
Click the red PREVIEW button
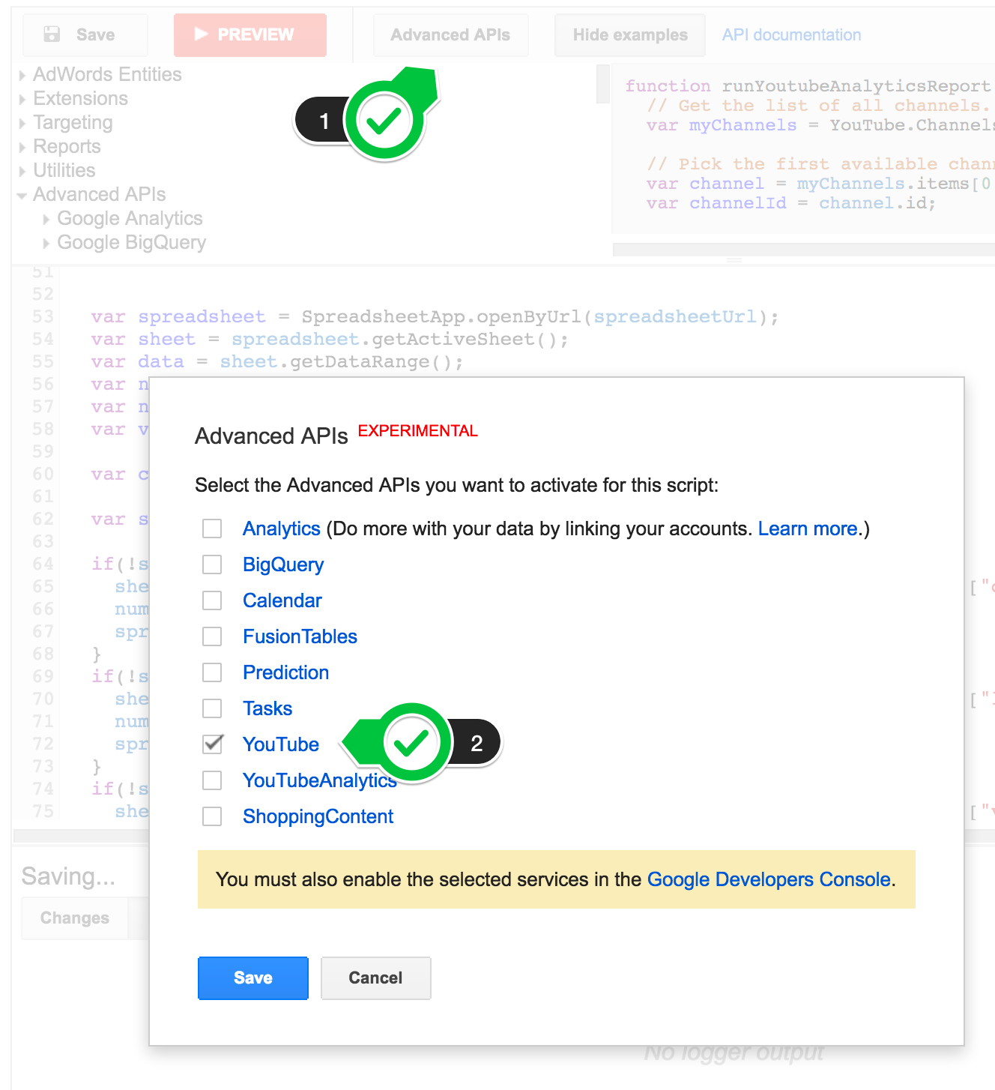click(x=250, y=35)
